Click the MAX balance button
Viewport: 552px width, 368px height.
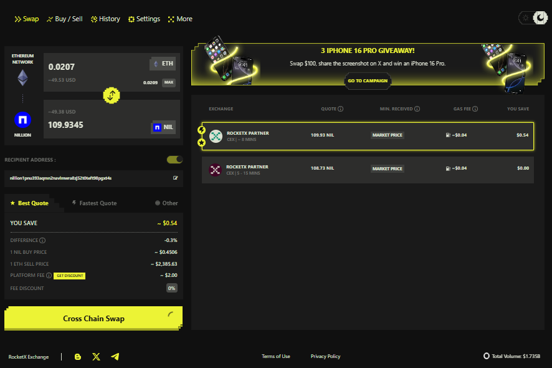169,82
